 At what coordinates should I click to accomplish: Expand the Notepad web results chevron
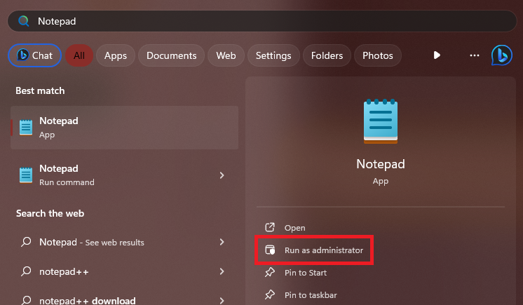[x=222, y=242]
